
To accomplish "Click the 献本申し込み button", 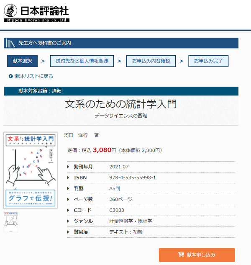I will pos(197,255).
